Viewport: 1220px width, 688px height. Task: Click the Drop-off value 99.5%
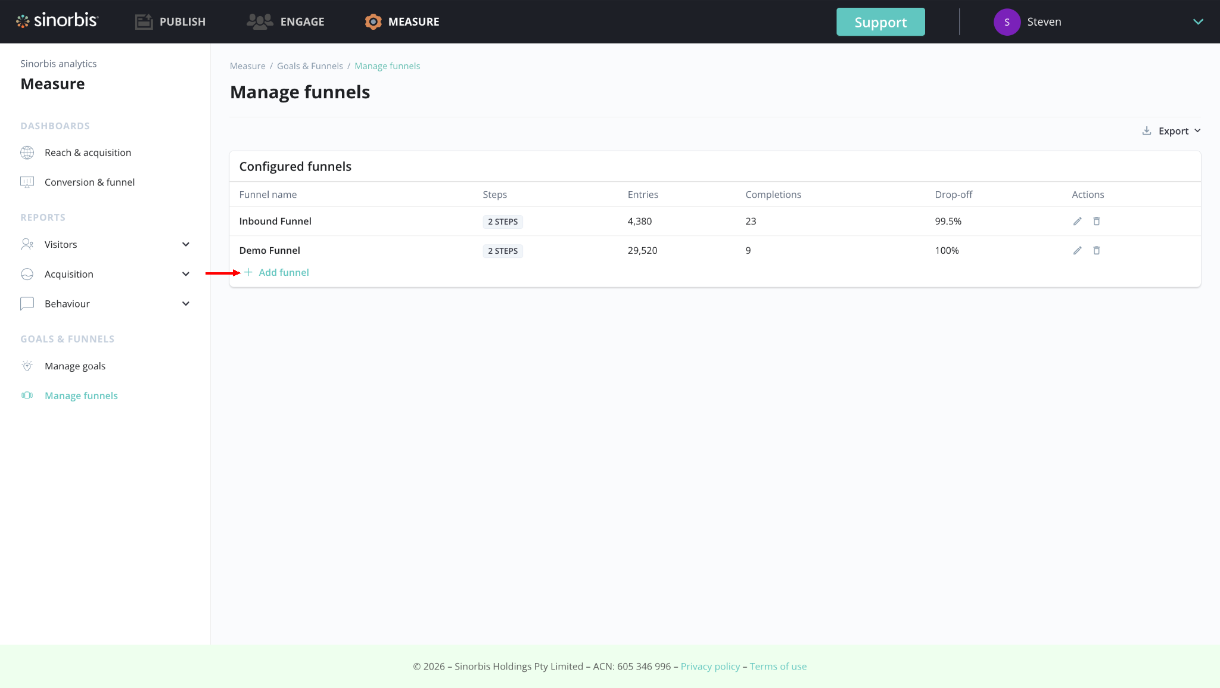[x=948, y=221]
